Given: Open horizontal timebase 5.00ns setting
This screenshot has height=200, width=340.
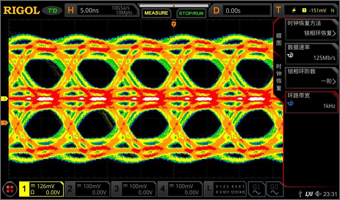Looking at the screenshot, I should click(x=89, y=11).
